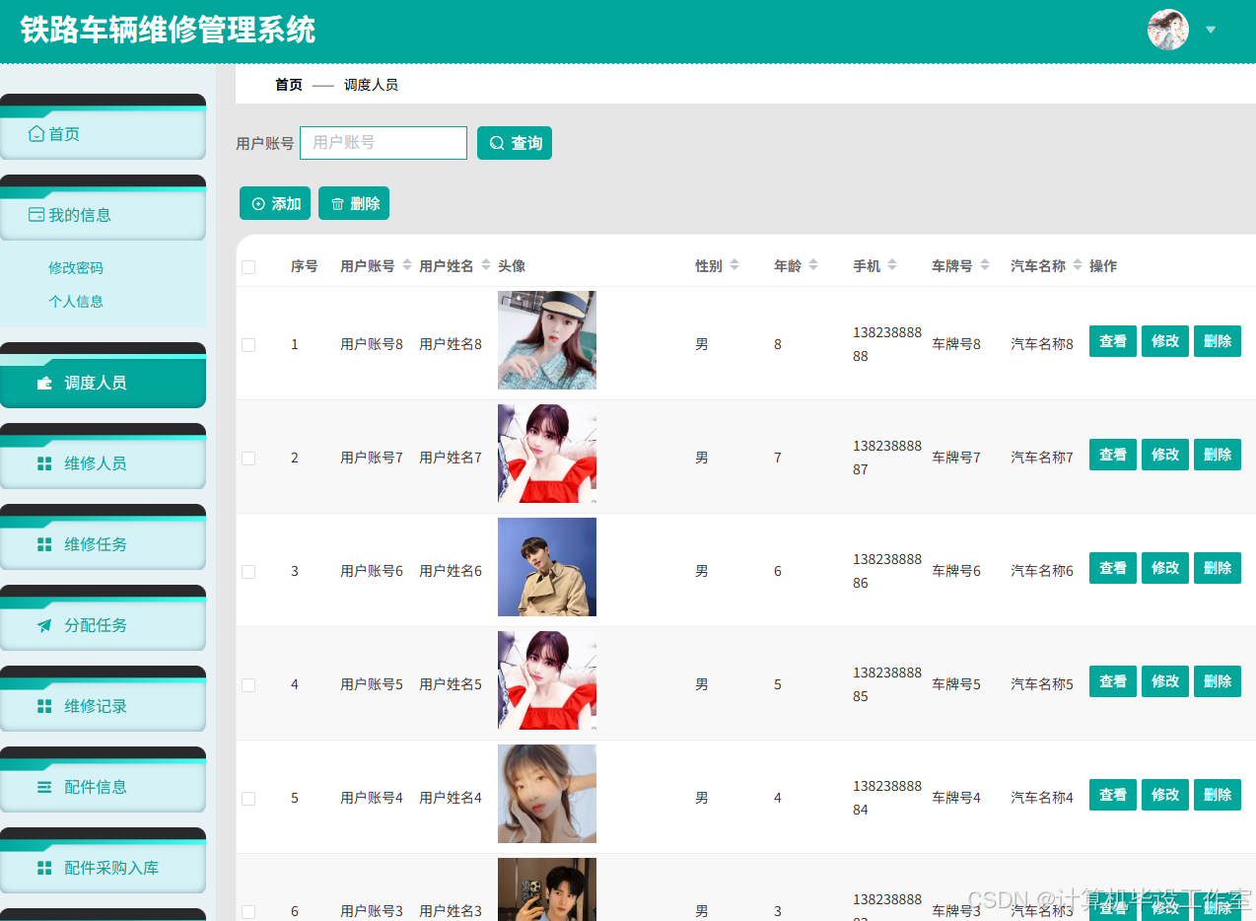1256x921 pixels.
Task: Click avatar photo of 用户姓名8
Action: click(547, 340)
